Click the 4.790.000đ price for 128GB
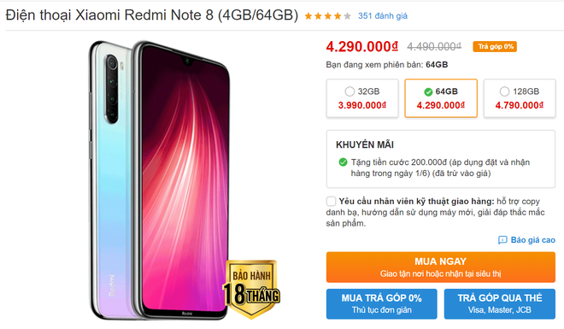The height and width of the screenshot is (329, 564). click(519, 105)
